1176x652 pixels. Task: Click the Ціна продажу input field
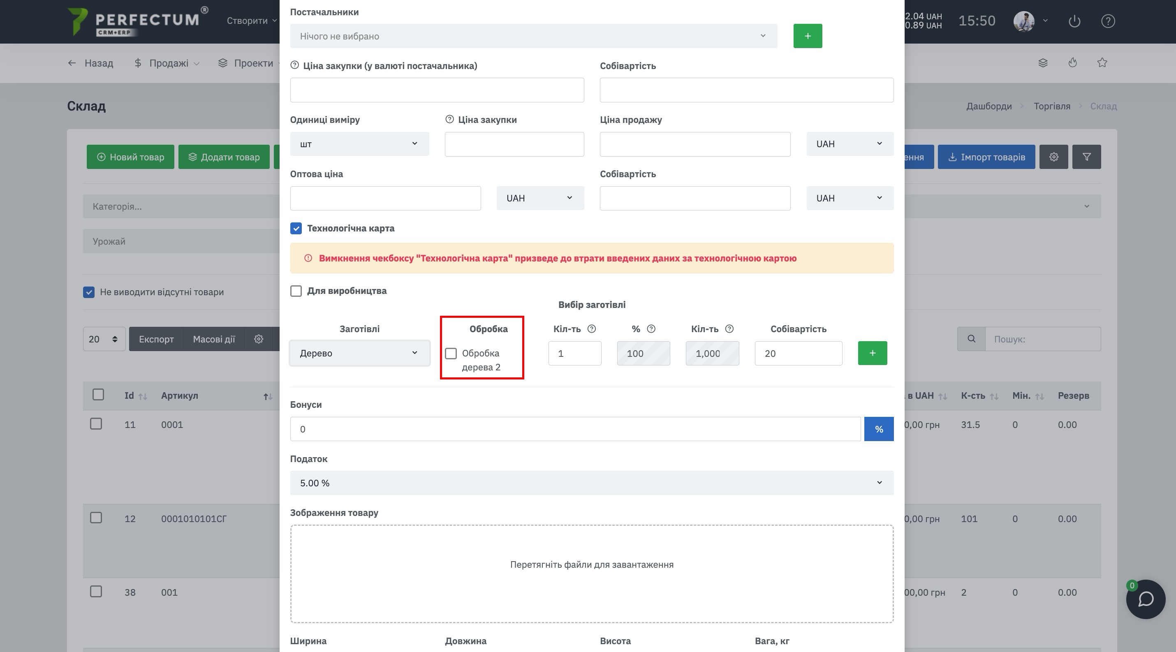click(x=695, y=144)
